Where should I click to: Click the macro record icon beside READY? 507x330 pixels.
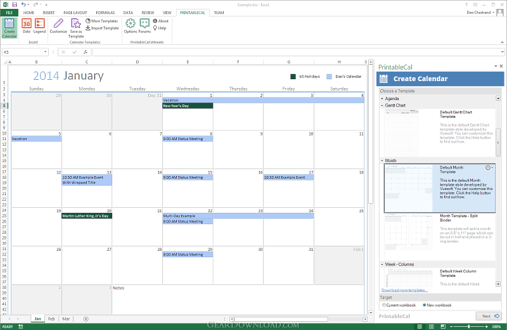(21, 326)
